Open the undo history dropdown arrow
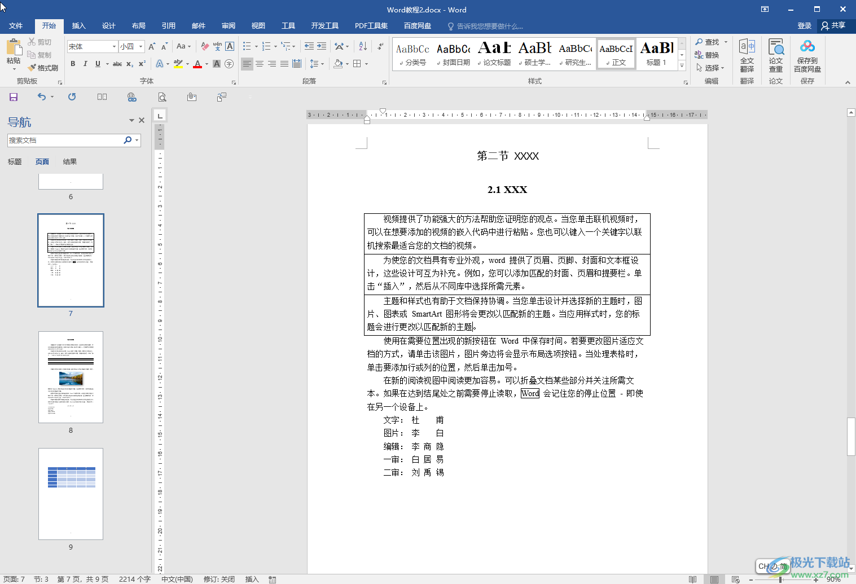Screen dimensions: 856x584 (x=52, y=97)
